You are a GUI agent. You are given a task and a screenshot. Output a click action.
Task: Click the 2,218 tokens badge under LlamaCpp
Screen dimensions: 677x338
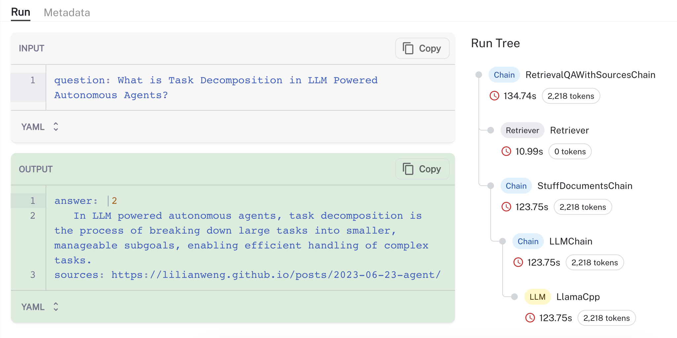pyautogui.click(x=606, y=318)
